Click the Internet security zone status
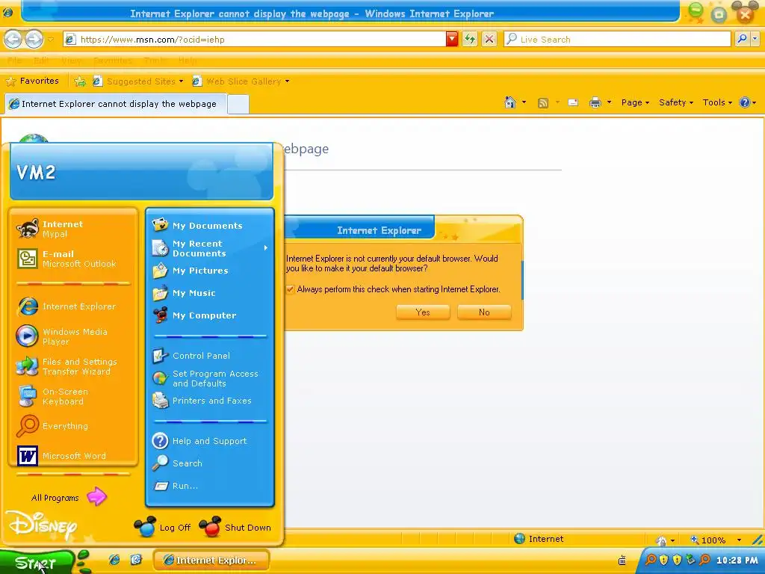 [x=539, y=539]
